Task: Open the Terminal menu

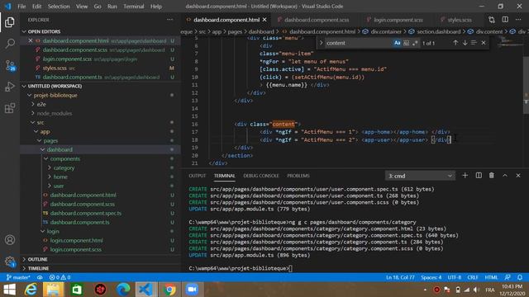Action: pyautogui.click(x=134, y=7)
